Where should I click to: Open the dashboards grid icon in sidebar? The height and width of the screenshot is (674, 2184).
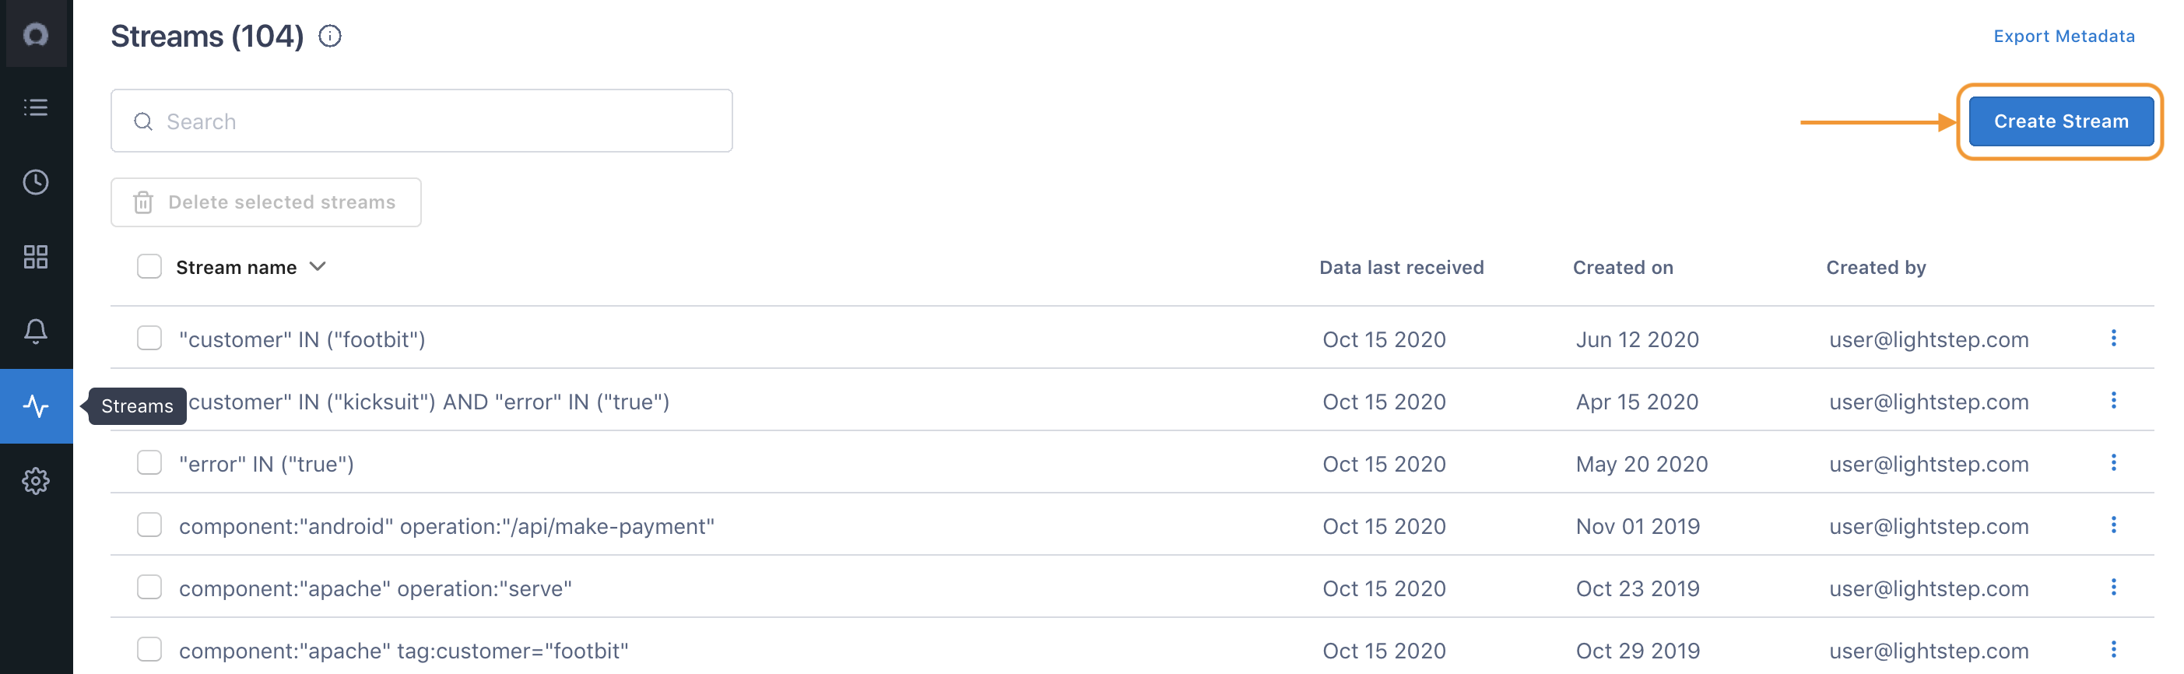click(x=36, y=257)
